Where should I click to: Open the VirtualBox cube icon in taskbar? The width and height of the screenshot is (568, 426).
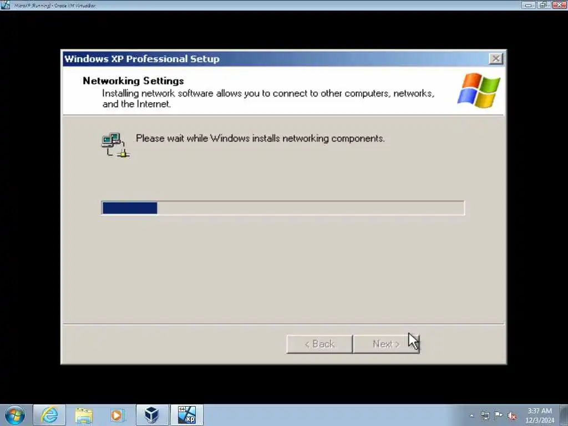152,415
